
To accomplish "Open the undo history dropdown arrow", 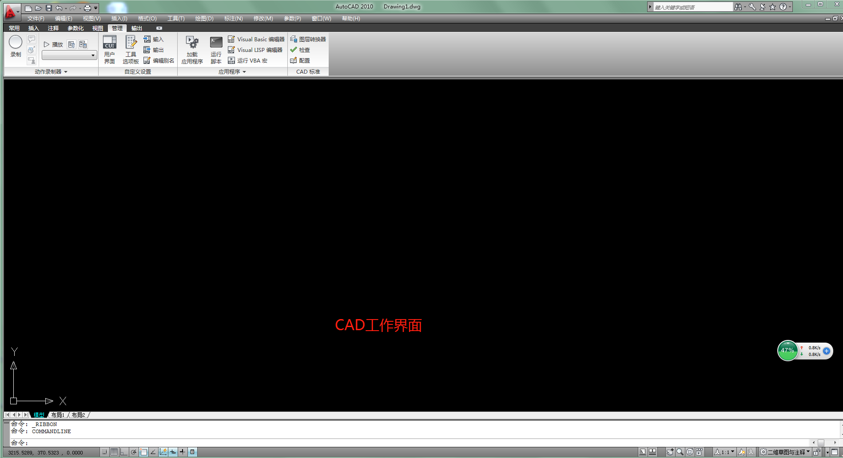I will pos(66,8).
